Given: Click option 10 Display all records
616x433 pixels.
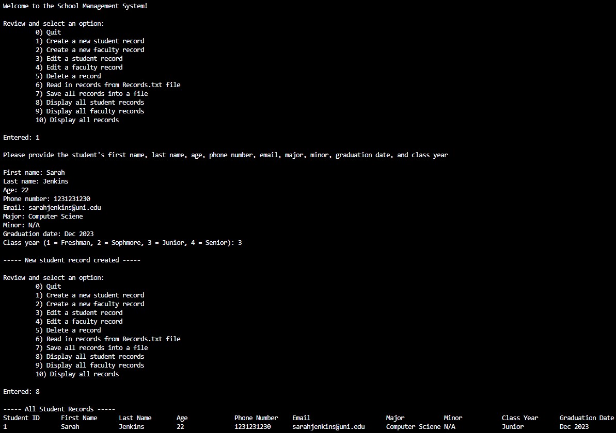Looking at the screenshot, I should pyautogui.click(x=77, y=120).
